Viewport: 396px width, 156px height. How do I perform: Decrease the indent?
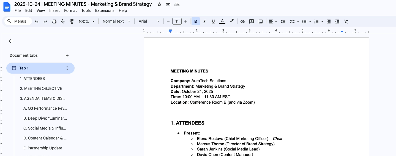tap(329, 21)
